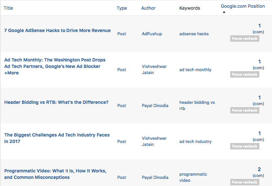Viewport: 272px width, 186px height.
Task: Force recheck the 'adsense hacks' keyword position
Action: pyautogui.click(x=244, y=38)
